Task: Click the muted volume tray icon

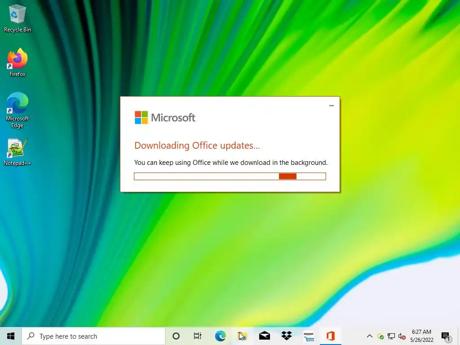Action: (402, 336)
